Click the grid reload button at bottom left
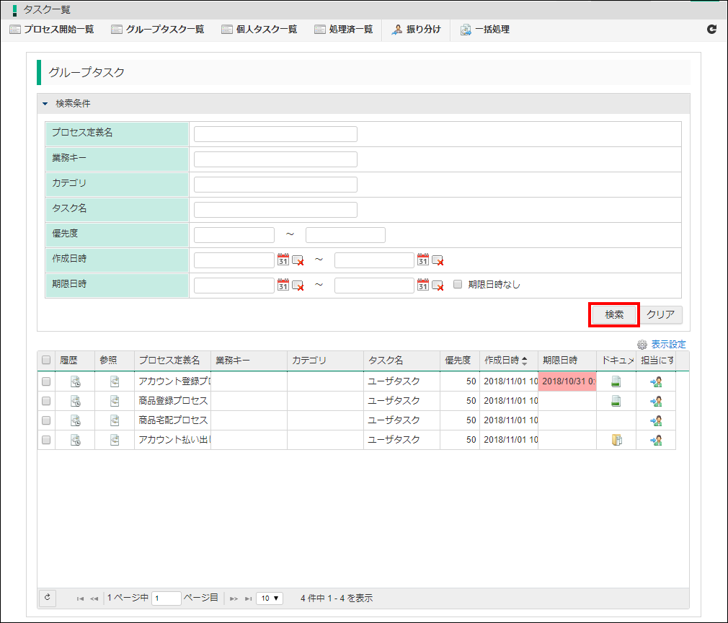728x623 pixels. click(x=48, y=598)
